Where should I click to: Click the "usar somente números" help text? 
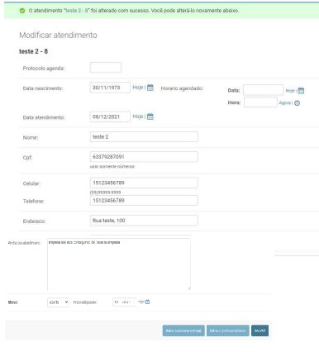(x=112, y=167)
